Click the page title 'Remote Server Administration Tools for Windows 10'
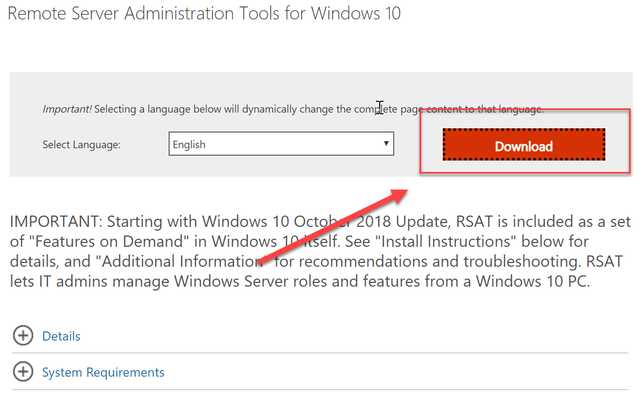 pyautogui.click(x=204, y=13)
